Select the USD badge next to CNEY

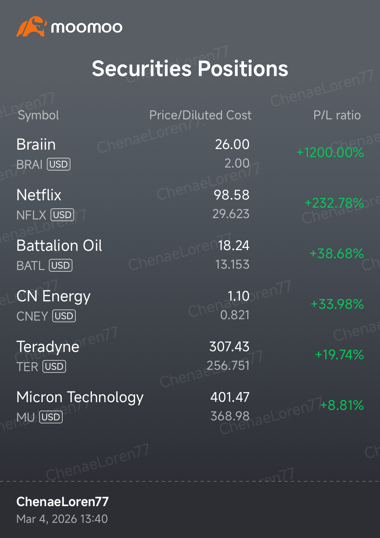point(64,316)
